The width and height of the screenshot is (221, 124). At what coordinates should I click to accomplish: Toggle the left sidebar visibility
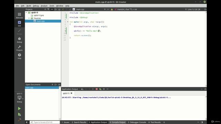point(27,122)
